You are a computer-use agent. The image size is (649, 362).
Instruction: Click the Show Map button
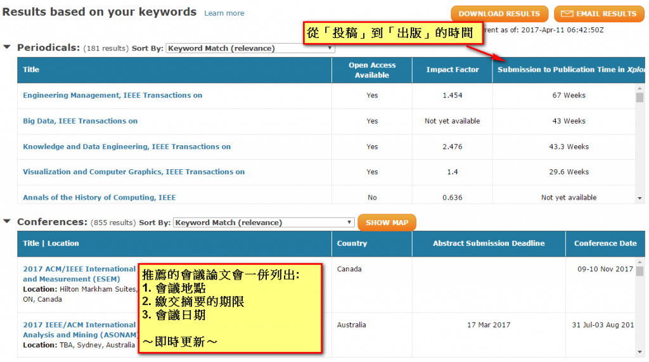point(387,223)
